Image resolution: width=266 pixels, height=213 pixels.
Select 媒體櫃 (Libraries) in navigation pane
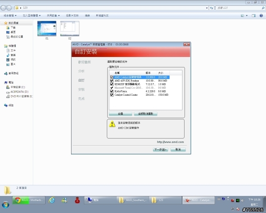click(12, 46)
